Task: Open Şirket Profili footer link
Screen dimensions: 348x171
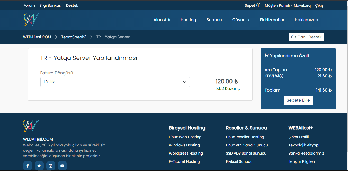Action: 299,137
